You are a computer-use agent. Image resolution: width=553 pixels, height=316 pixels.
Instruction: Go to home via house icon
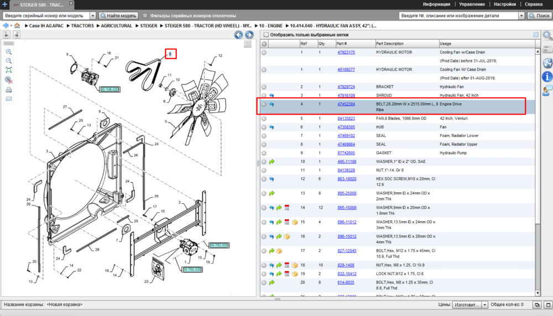(17, 26)
